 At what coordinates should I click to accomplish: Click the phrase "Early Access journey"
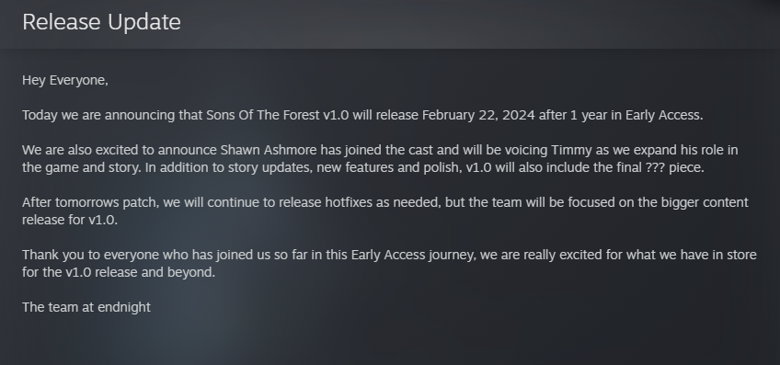(413, 255)
